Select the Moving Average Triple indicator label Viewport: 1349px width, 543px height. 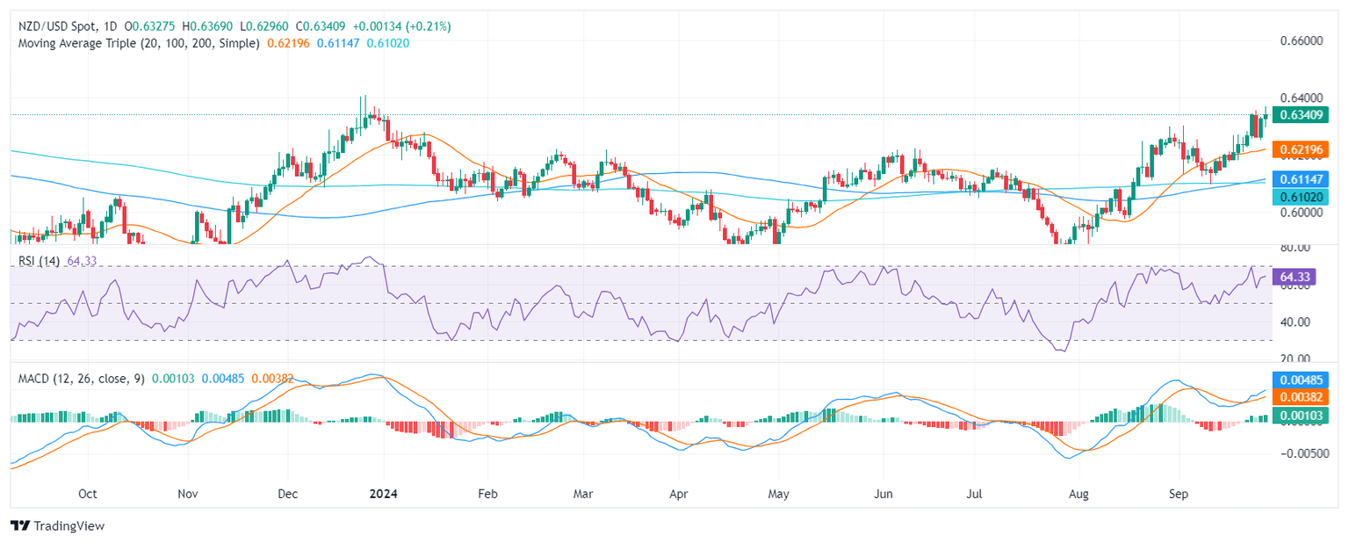coord(136,42)
